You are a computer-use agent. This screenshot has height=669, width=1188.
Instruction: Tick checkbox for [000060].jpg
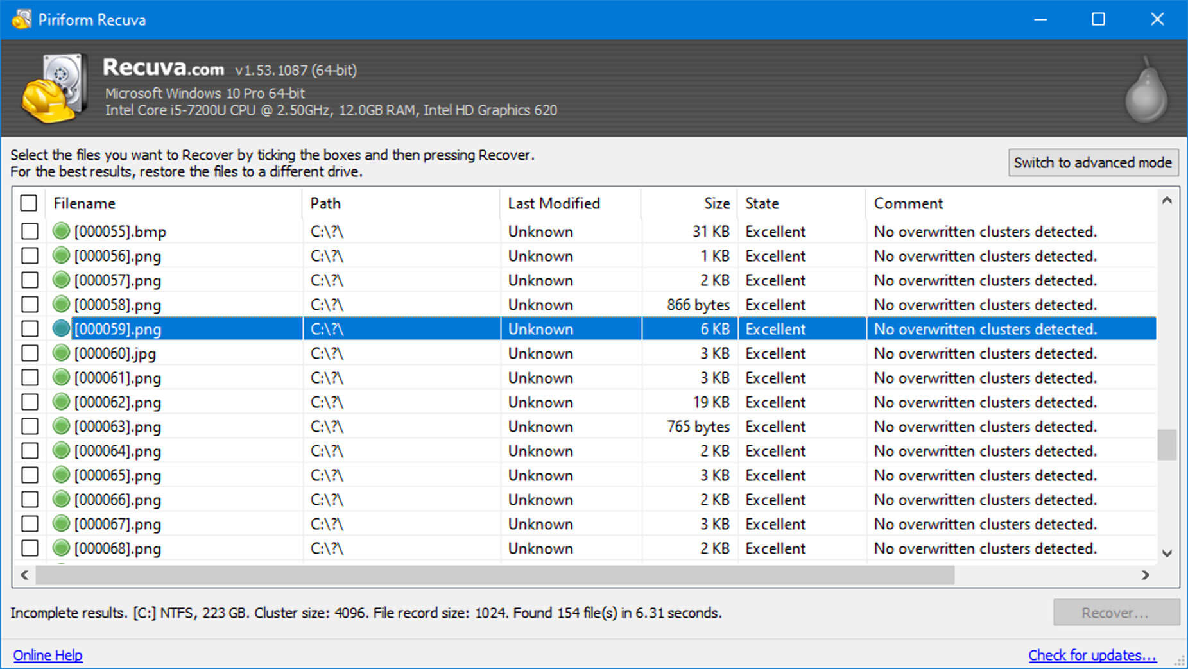pyautogui.click(x=30, y=353)
